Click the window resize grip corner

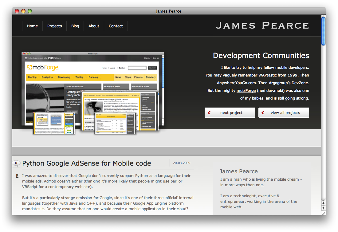(324, 213)
